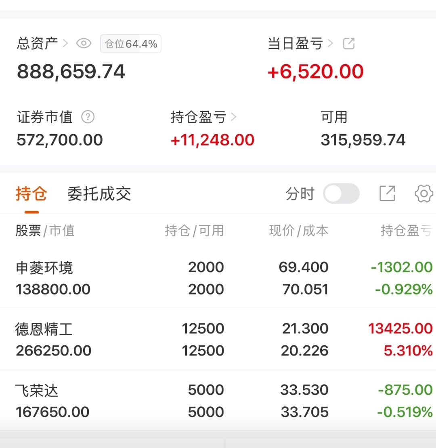This screenshot has height=448, width=436.
Task: Click the 仓位64.4% badge
Action: [x=131, y=44]
